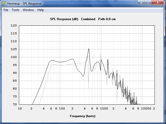Maximize the SPL Response window
The width and height of the screenshot is (166, 124).
tap(148, 3)
